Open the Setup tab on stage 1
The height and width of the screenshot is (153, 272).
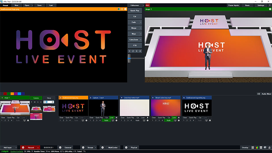point(49,98)
